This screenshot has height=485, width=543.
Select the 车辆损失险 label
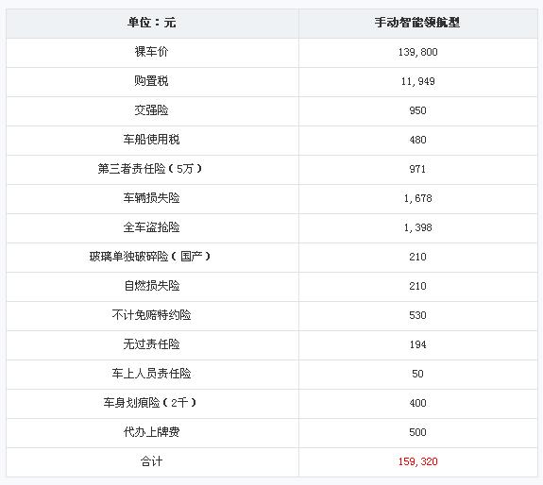coord(152,198)
